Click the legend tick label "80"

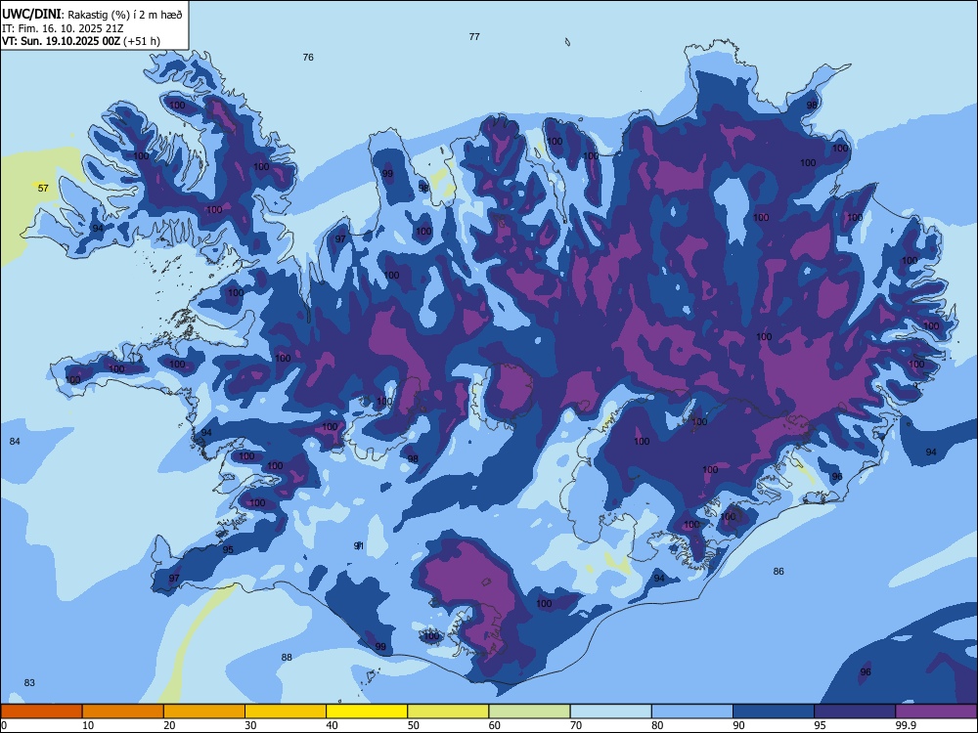(658, 725)
